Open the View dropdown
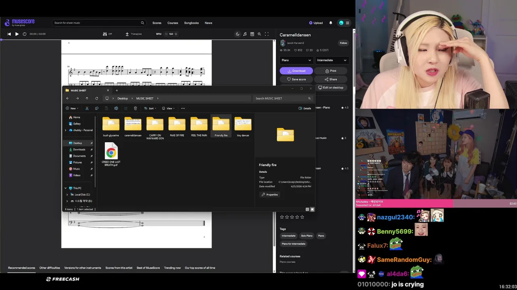Screen dimensions: 517x290 (168, 108)
